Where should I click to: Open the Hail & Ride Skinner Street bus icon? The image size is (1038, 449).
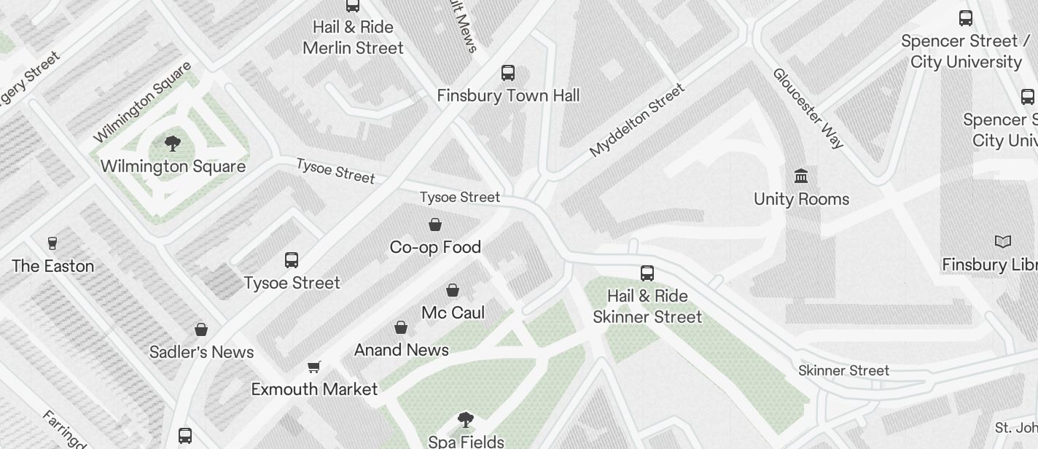647,273
